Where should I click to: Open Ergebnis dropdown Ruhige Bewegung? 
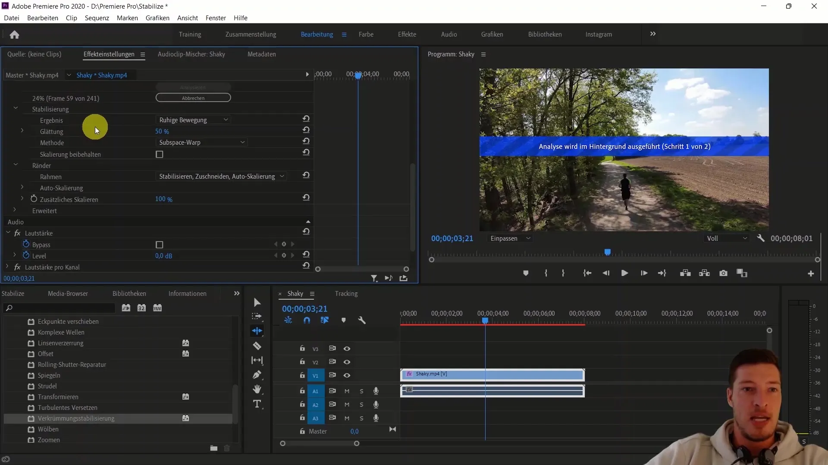194,120
